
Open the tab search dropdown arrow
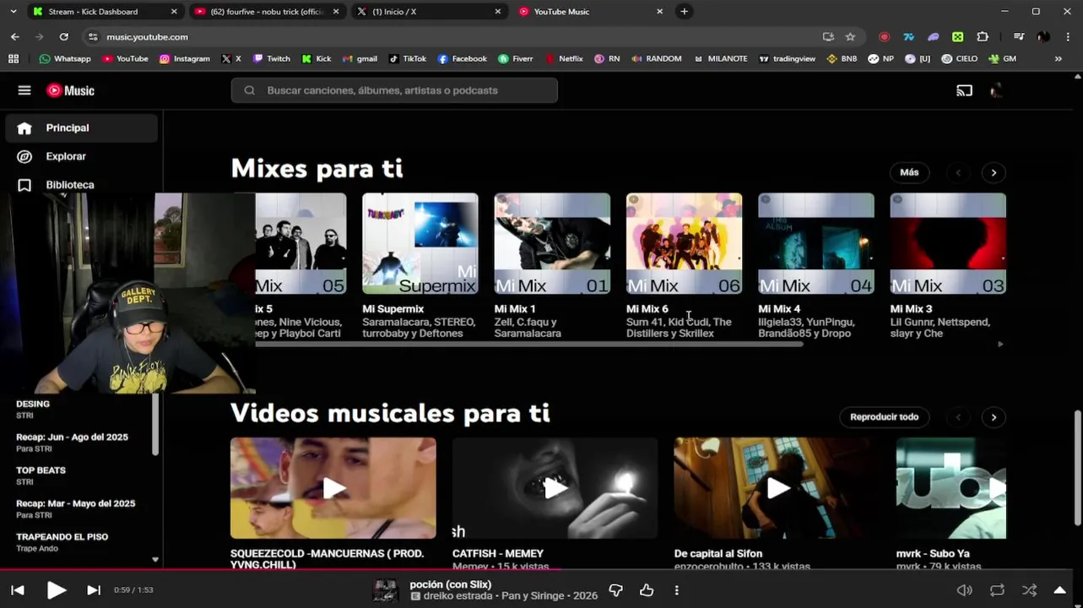click(13, 12)
